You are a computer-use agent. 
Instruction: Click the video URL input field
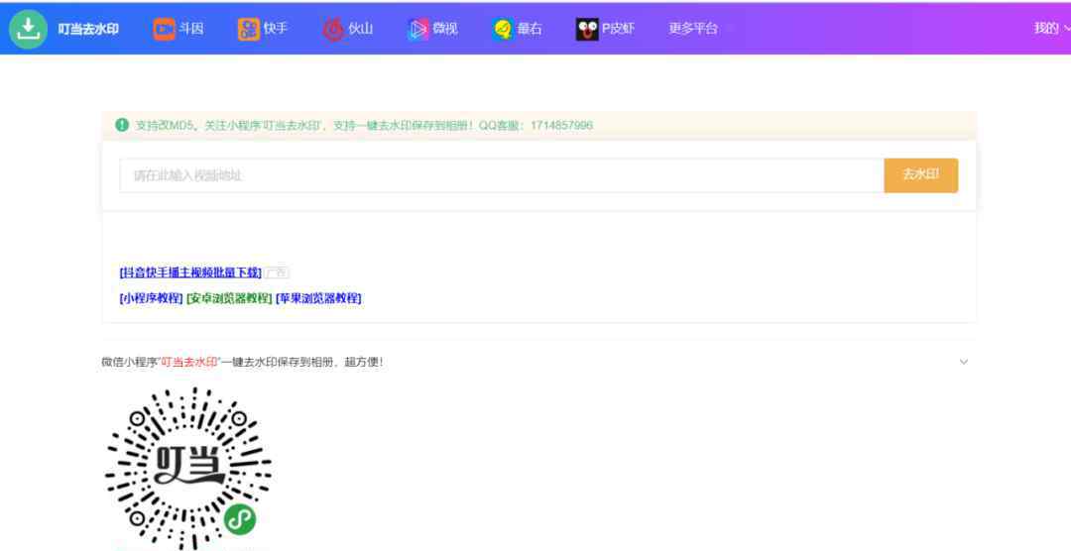[x=502, y=175]
